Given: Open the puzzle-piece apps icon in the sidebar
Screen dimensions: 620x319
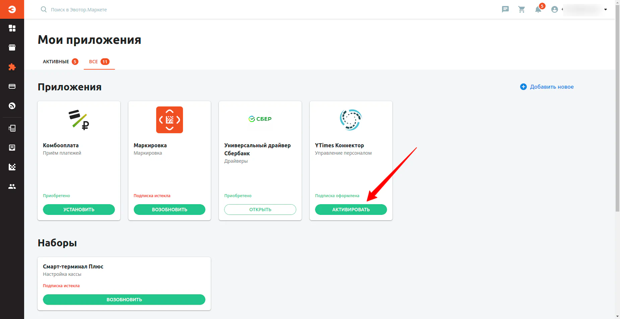Looking at the screenshot, I should tap(12, 67).
